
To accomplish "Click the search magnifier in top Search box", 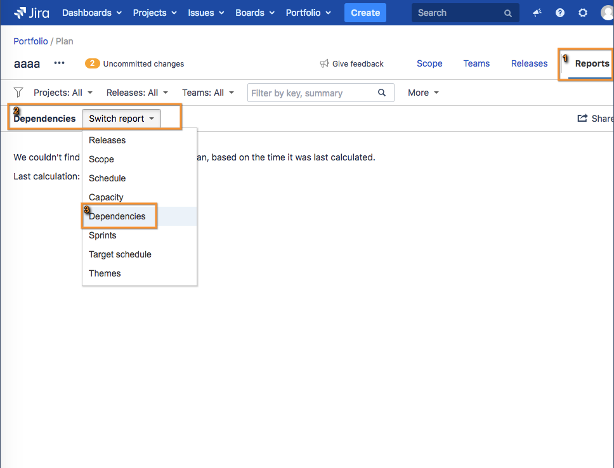I will (x=508, y=13).
